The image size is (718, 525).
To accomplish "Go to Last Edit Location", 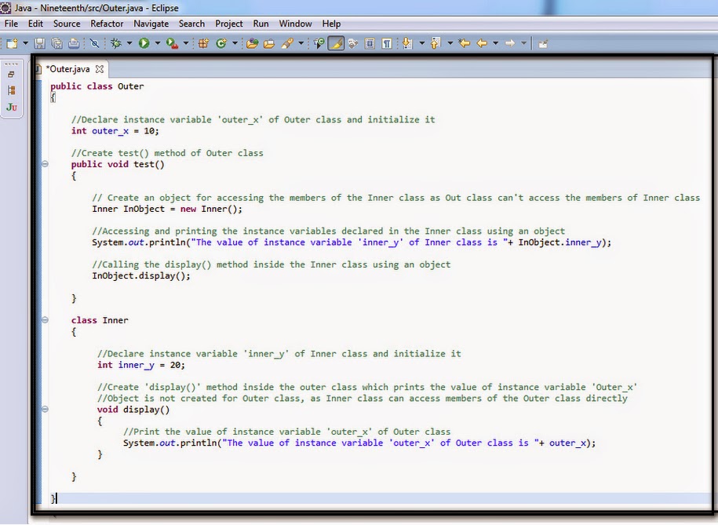I will coord(465,43).
